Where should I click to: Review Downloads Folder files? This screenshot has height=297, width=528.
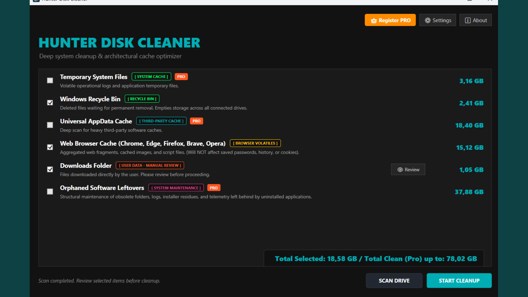click(408, 169)
